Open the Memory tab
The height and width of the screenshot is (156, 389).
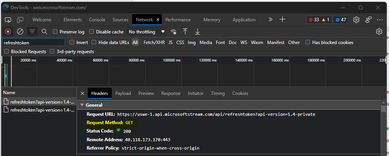pos(212,20)
